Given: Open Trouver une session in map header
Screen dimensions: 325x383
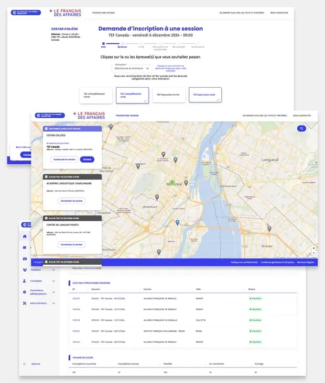Looking at the screenshot, I should coord(127,115).
